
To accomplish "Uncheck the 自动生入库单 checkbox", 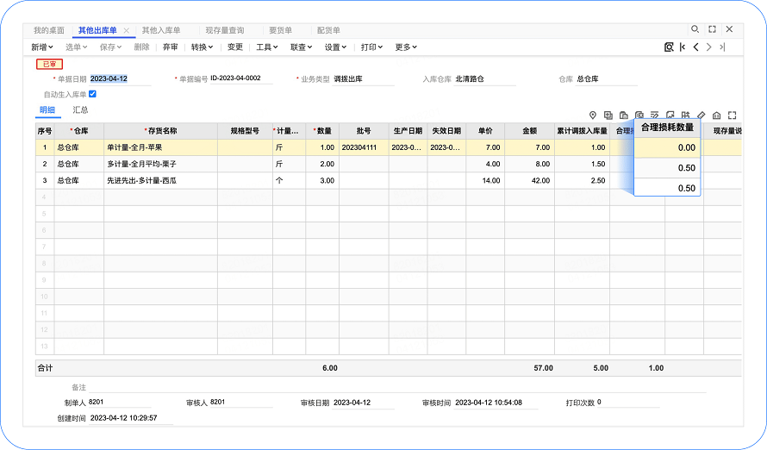I will click(92, 94).
